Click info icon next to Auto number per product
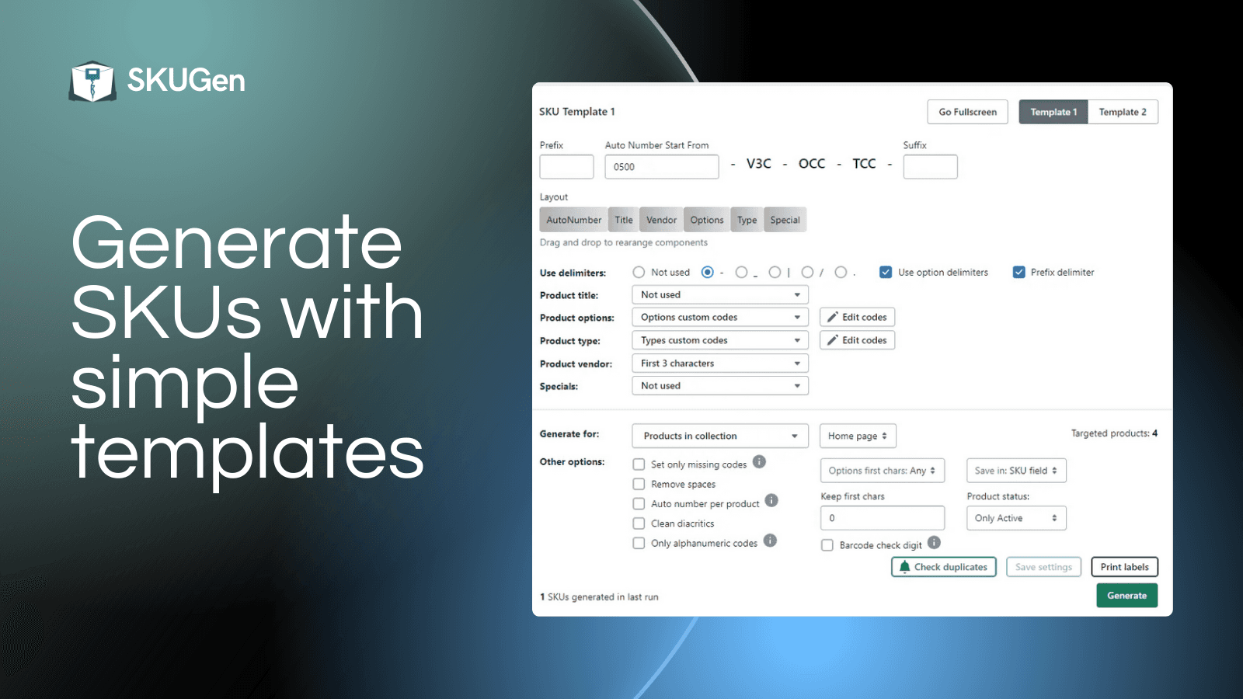 click(x=771, y=500)
